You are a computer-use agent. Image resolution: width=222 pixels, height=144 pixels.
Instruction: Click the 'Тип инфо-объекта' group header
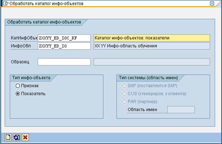(x=31, y=78)
